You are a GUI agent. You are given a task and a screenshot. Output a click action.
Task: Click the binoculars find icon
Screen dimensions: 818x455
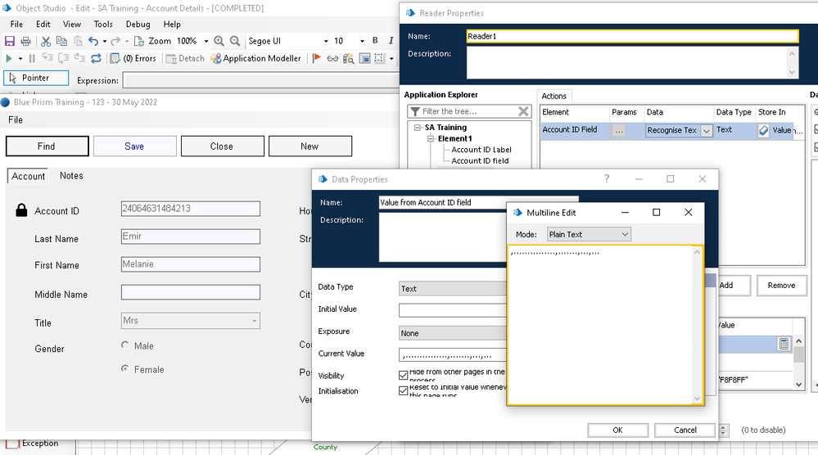(x=349, y=58)
